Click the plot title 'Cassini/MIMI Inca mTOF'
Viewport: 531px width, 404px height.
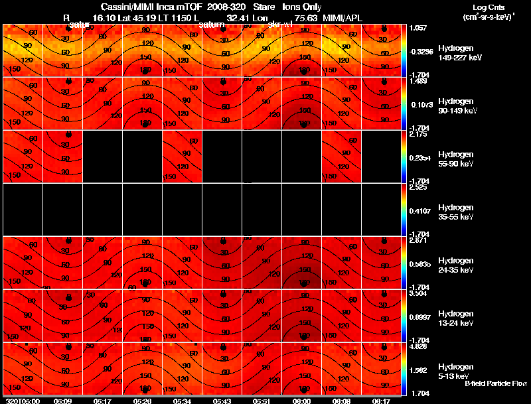[x=151, y=7]
